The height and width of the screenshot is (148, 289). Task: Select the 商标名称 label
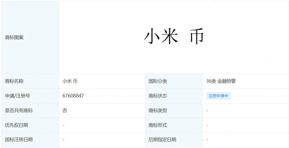14,81
